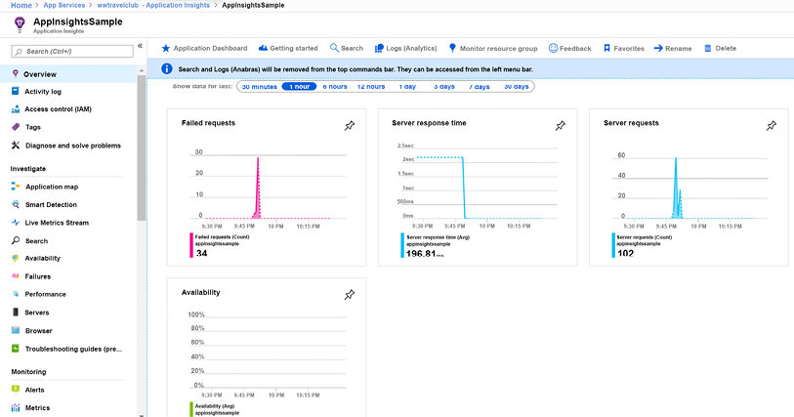Focus the Search (Ctrl+/) input field
794x417 pixels.
click(72, 51)
